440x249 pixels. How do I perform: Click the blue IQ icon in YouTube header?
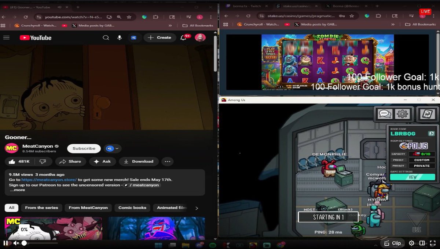point(134,37)
